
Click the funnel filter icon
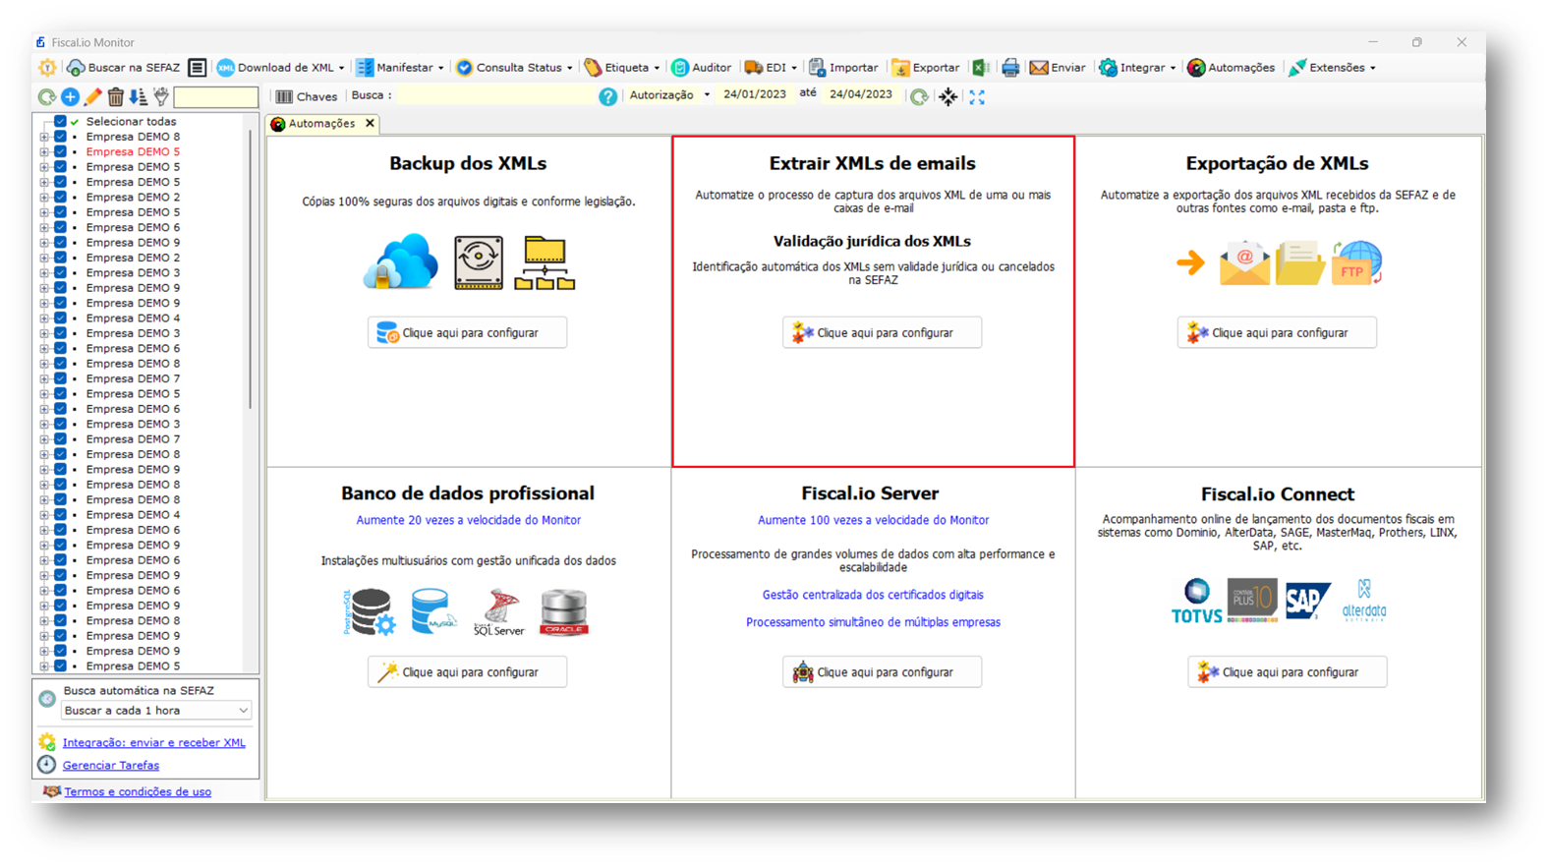pos(161,96)
